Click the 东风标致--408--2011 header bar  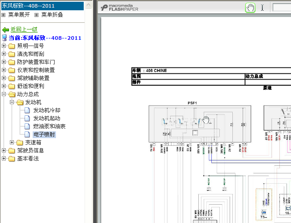click(43, 6)
